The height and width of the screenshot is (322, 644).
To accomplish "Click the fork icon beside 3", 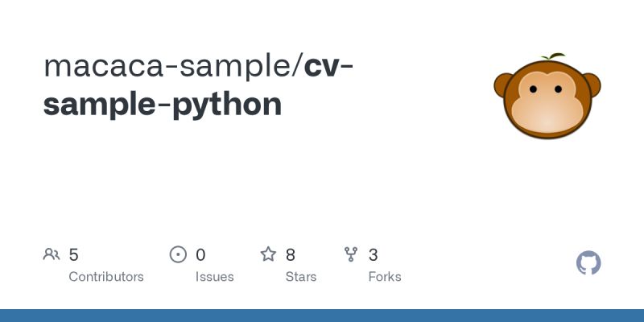I will [x=351, y=254].
